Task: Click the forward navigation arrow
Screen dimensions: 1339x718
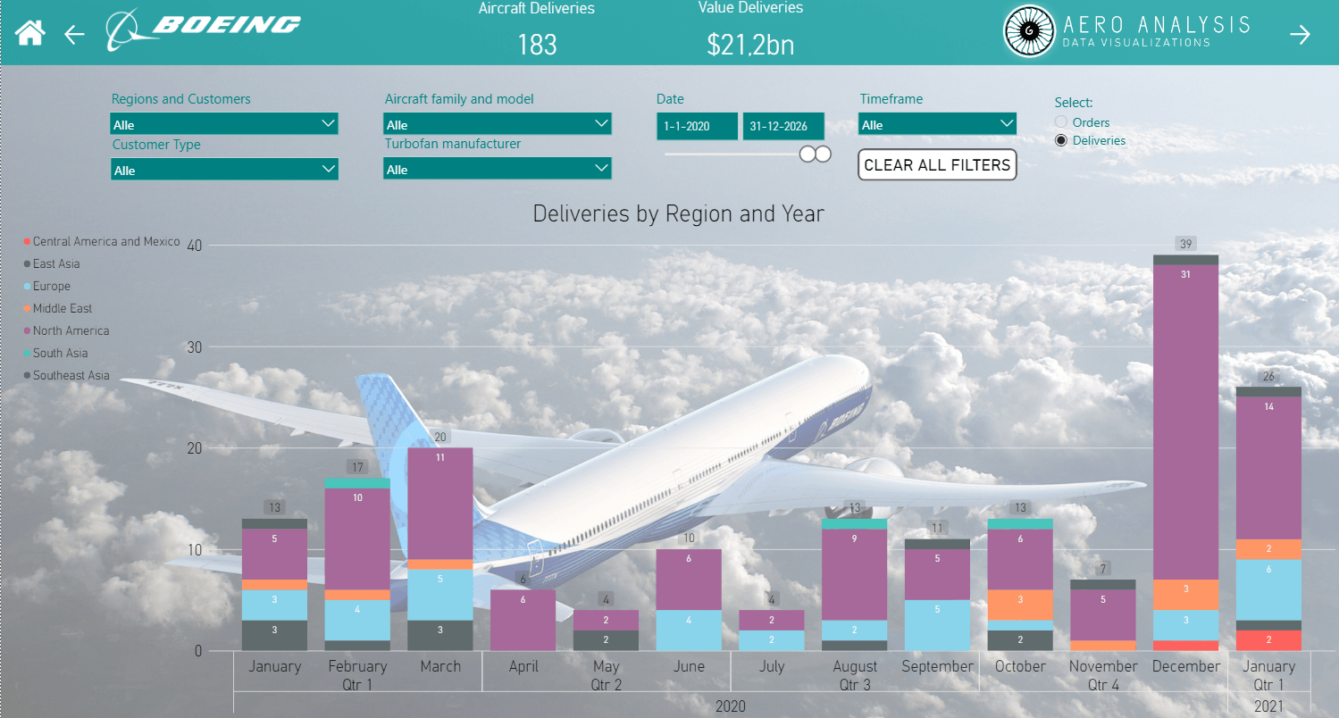Action: point(1301,33)
